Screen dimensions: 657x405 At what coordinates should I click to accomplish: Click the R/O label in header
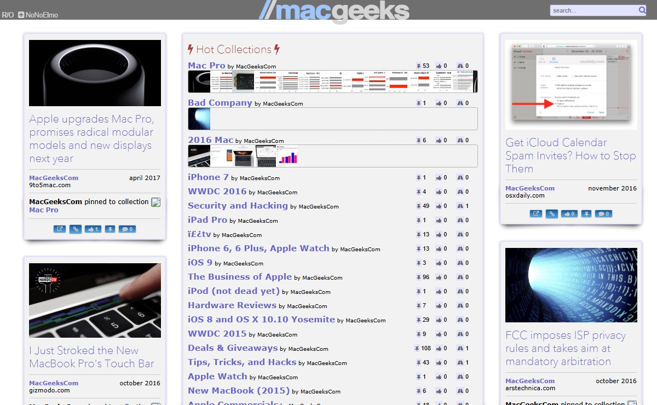[8, 15]
